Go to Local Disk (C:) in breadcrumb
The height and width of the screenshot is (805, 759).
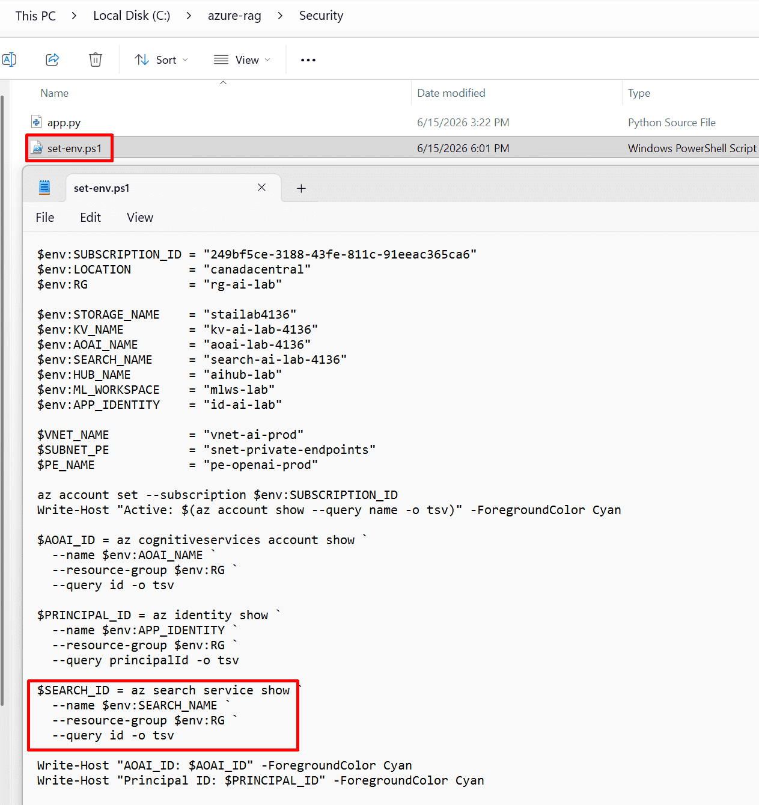(x=132, y=16)
